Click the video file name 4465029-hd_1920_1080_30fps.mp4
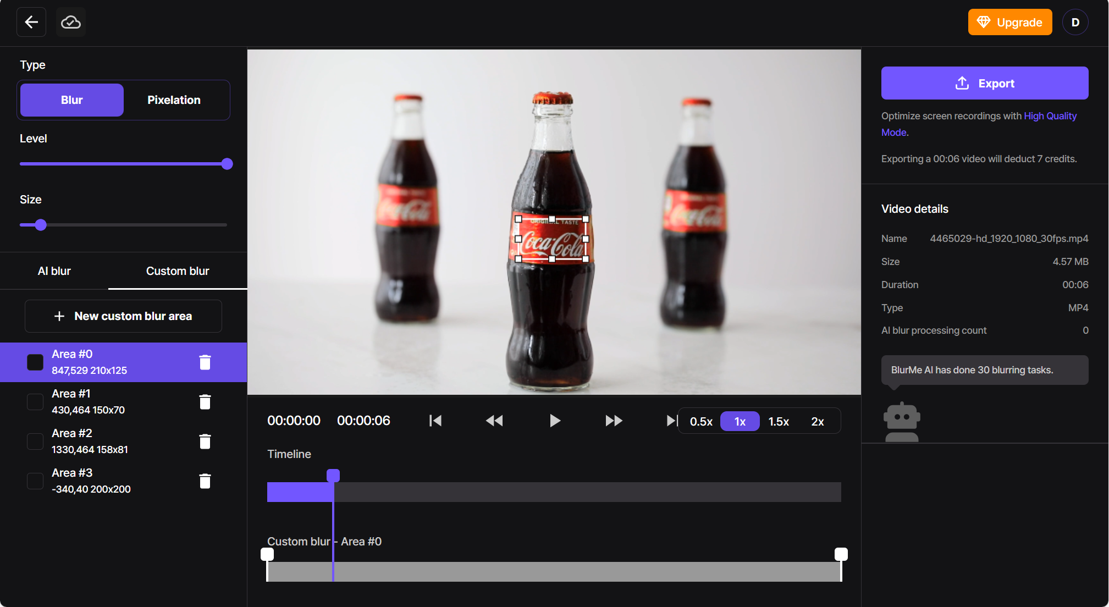The height and width of the screenshot is (607, 1109). tap(1009, 239)
